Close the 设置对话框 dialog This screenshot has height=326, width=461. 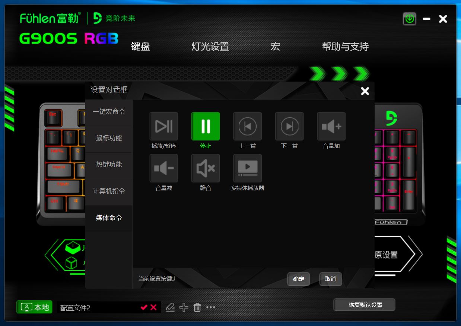[x=365, y=91]
